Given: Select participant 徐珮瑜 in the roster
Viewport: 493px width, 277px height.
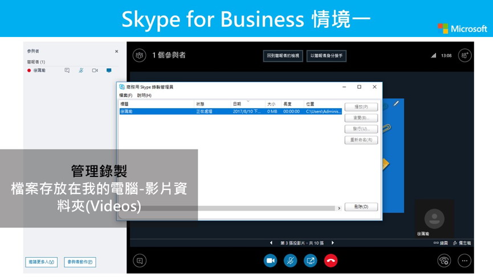Looking at the screenshot, I should tap(39, 71).
